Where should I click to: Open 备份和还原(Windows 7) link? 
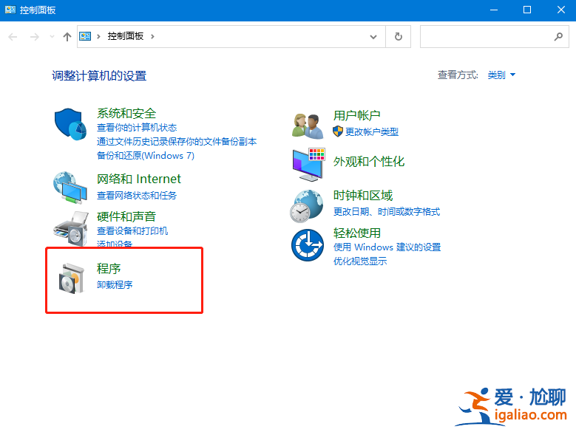(145, 156)
